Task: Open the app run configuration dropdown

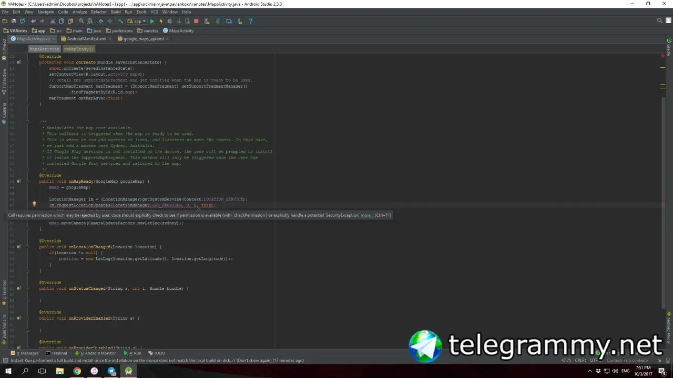Action: click(x=137, y=21)
